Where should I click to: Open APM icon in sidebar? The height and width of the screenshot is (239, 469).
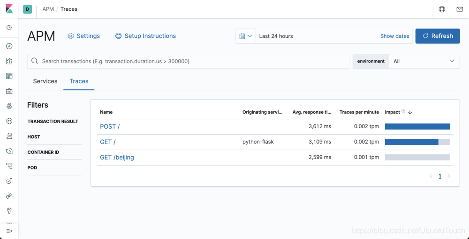(x=9, y=166)
